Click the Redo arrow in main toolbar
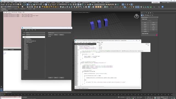Viewport: 176px width, 99px height. (x=4, y=4)
